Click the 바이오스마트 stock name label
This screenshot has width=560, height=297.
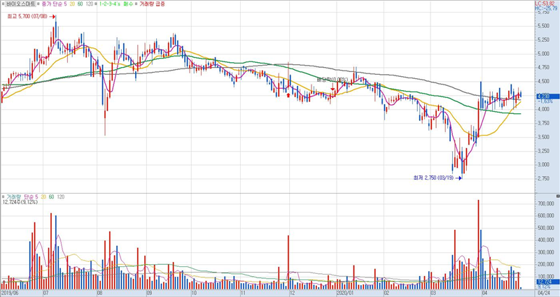[20, 4]
